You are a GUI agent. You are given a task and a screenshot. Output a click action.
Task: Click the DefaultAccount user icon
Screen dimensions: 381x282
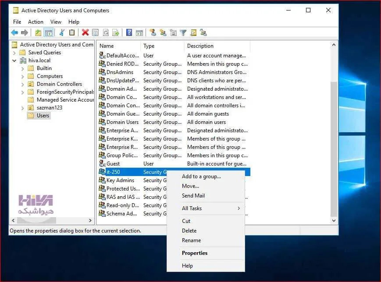[x=102, y=55]
